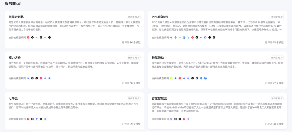Screen dimensions: 292x132
Task: Click the 已评测 50 个模型 text
Action: 131,83
